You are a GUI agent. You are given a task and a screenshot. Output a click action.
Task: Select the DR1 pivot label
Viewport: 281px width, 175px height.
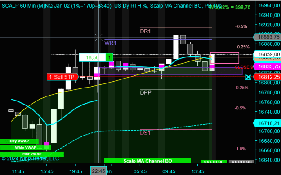click(x=145, y=31)
